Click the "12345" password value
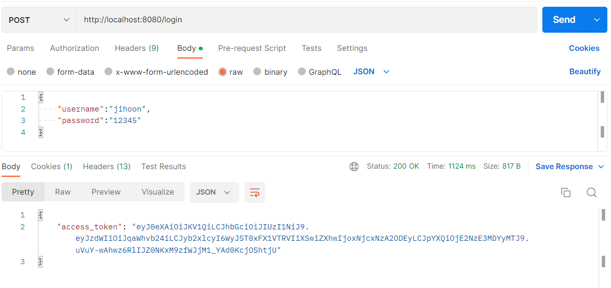Image resolution: width=611 pixels, height=288 pixels. click(125, 121)
